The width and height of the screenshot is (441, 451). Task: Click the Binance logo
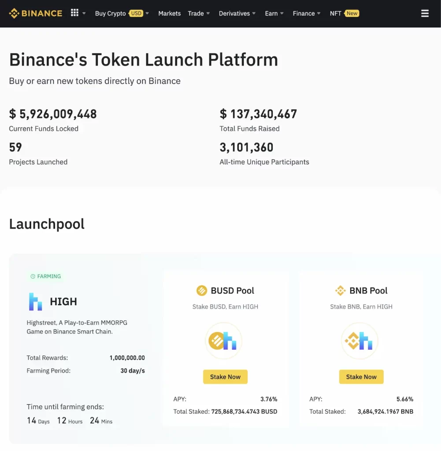pyautogui.click(x=35, y=13)
